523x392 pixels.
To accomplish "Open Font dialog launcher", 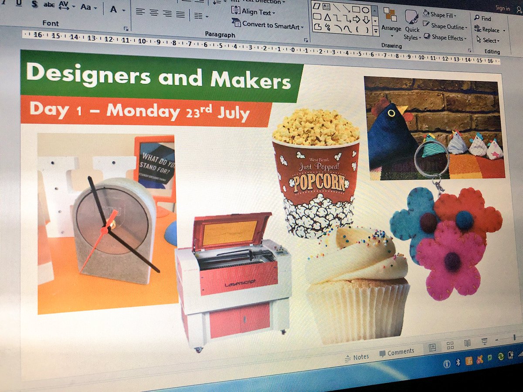I will (126, 29).
